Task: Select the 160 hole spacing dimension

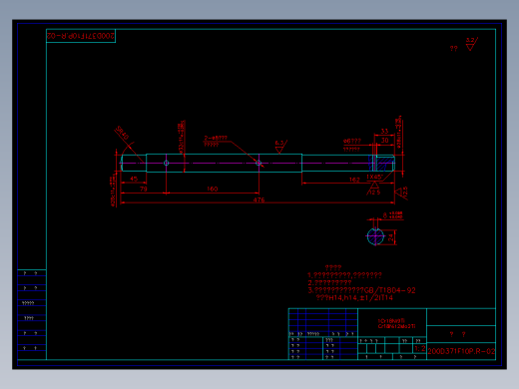Action: pyautogui.click(x=212, y=189)
